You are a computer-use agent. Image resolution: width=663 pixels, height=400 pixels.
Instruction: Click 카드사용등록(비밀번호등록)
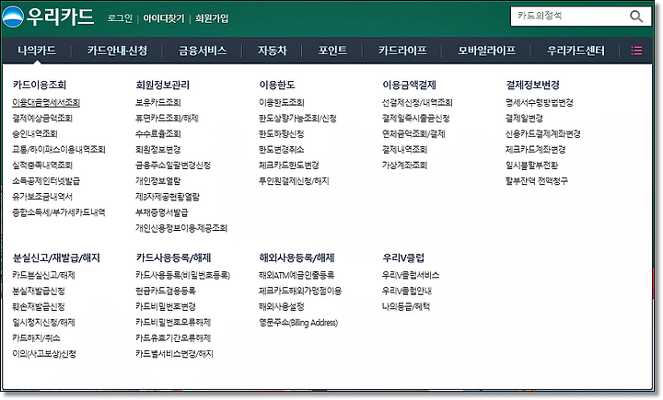(x=183, y=275)
